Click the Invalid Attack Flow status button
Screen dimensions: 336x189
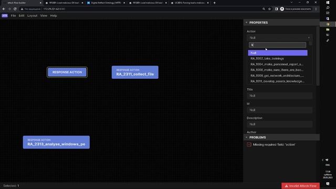300,186
